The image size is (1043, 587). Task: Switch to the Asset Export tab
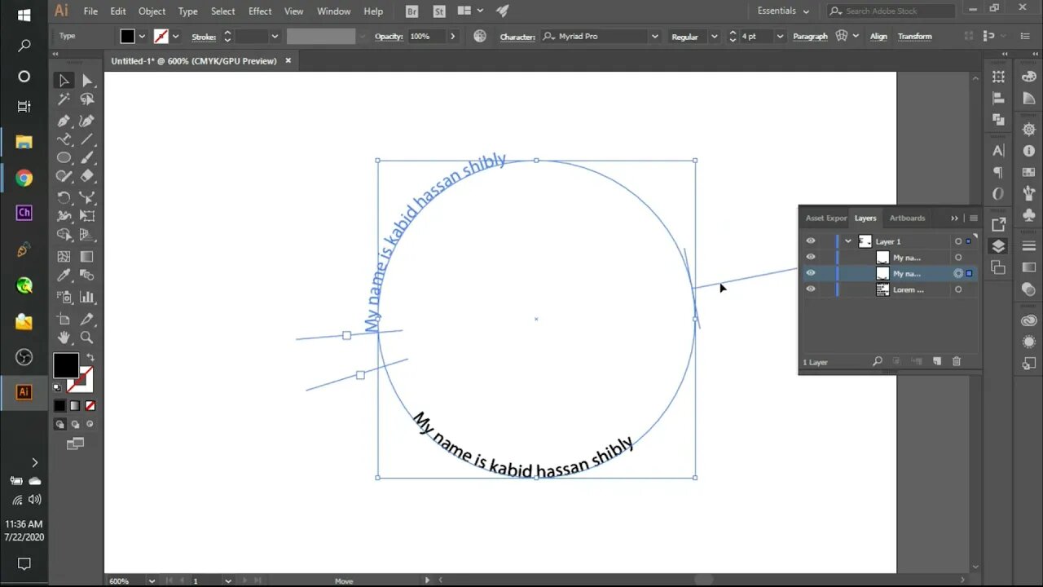[x=825, y=218]
